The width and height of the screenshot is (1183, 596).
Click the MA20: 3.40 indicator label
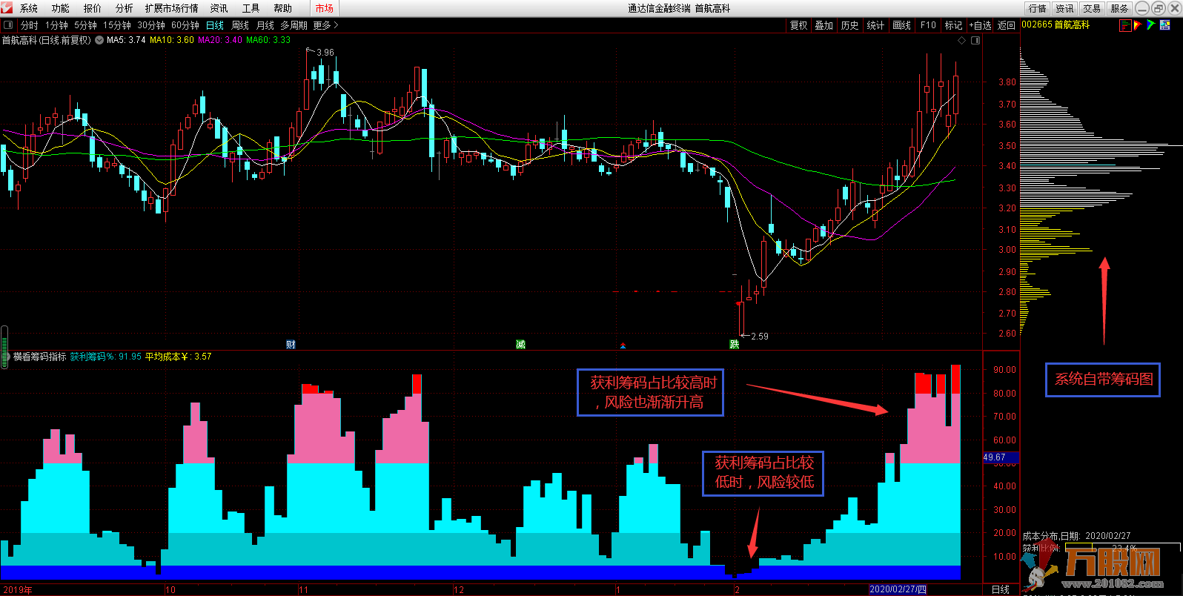(x=220, y=40)
